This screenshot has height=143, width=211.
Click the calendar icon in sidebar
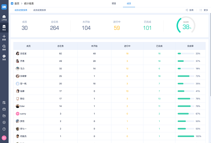coord(4,109)
